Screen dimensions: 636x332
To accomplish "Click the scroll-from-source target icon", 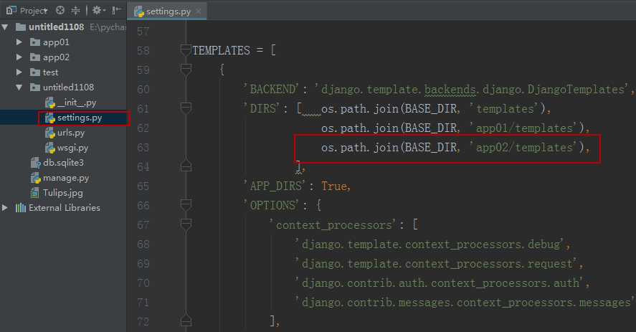I will 60,11.
